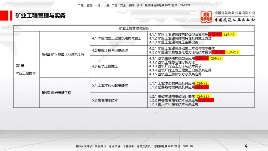Select line 4.2.1 矿区工业建筑基础施工方法与技术要求
The height and width of the screenshot is (151, 268).
pos(182,48)
